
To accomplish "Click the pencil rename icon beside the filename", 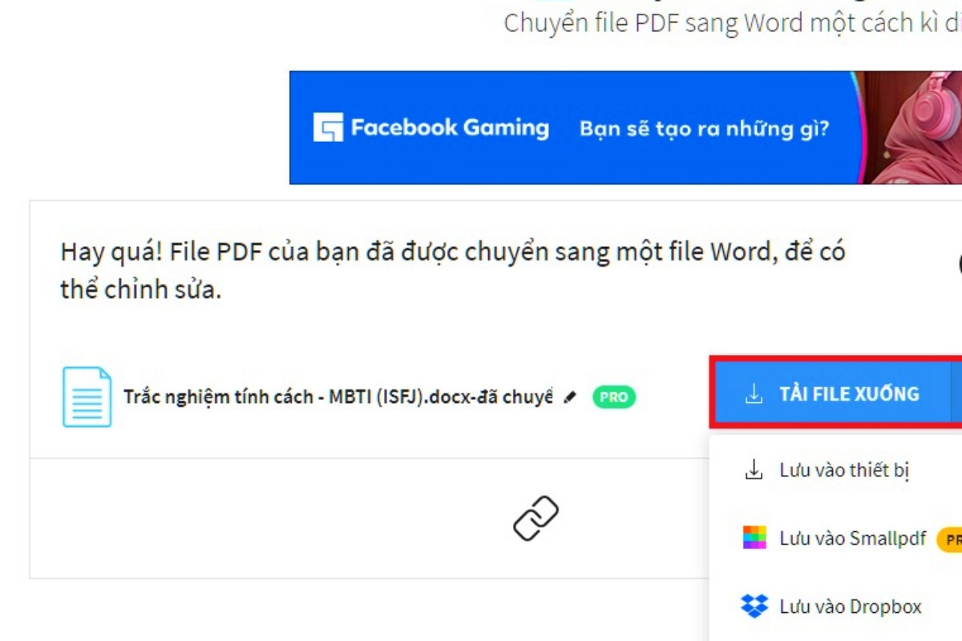I will point(570,397).
